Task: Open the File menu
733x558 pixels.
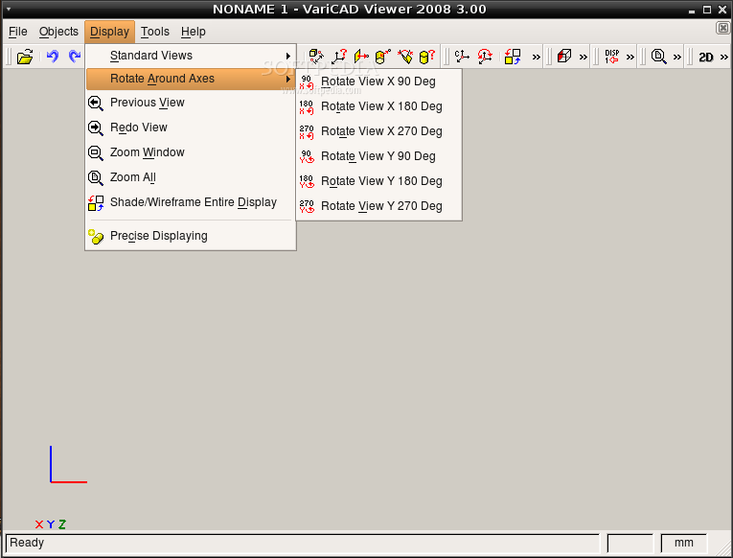Action: 18,32
